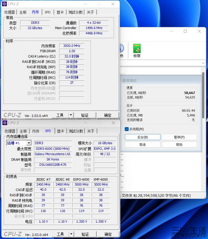Click DDR5 memory type value field
Screen dimensions: 208x239
tap(35, 23)
